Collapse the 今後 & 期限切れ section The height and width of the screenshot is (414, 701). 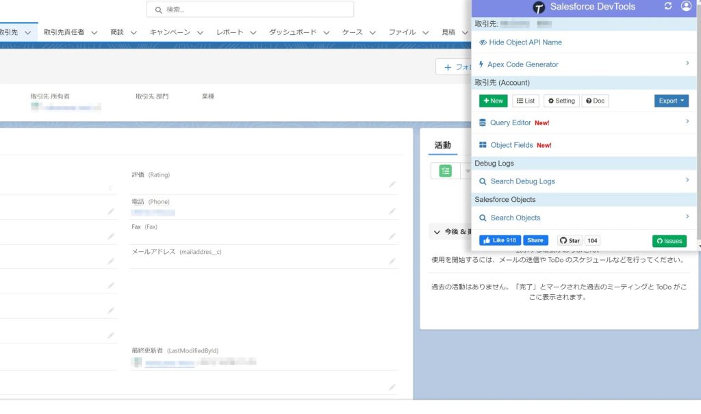[437, 232]
